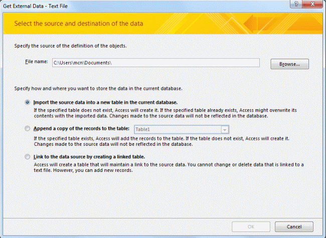Click the File name label
326x238 pixels.
tap(36, 62)
